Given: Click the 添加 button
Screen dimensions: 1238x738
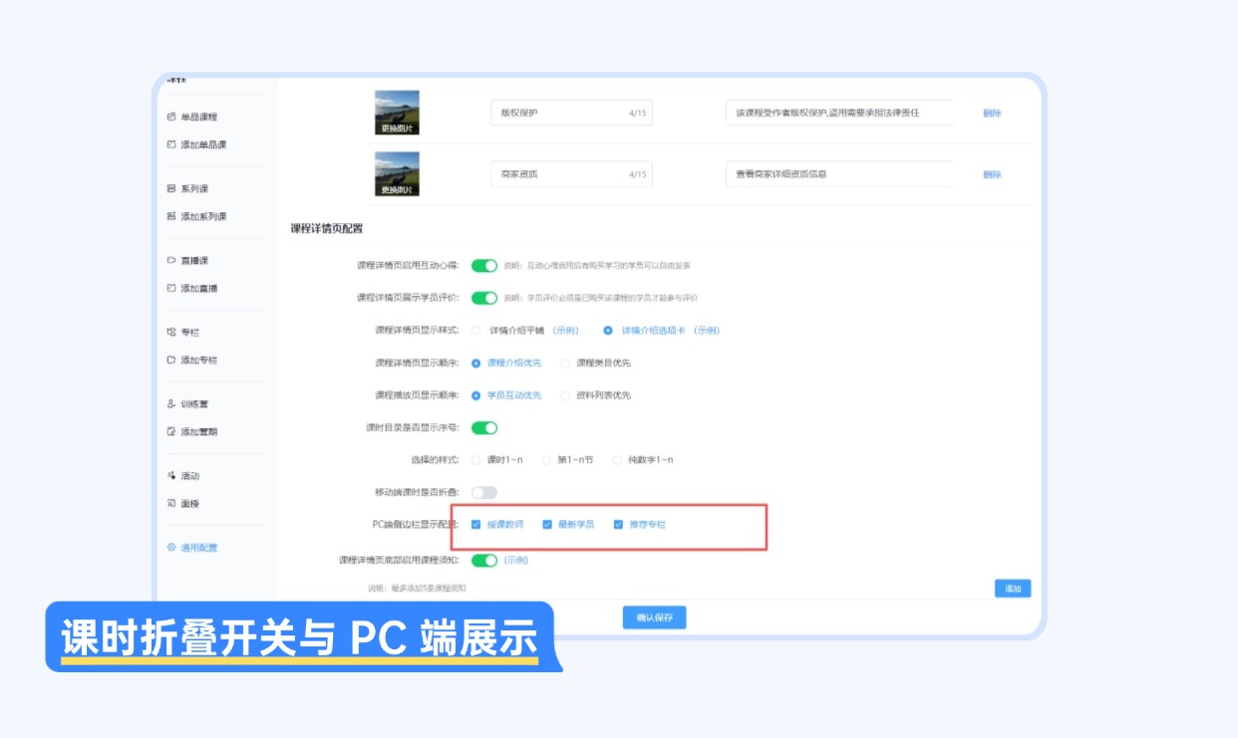Looking at the screenshot, I should (1013, 589).
